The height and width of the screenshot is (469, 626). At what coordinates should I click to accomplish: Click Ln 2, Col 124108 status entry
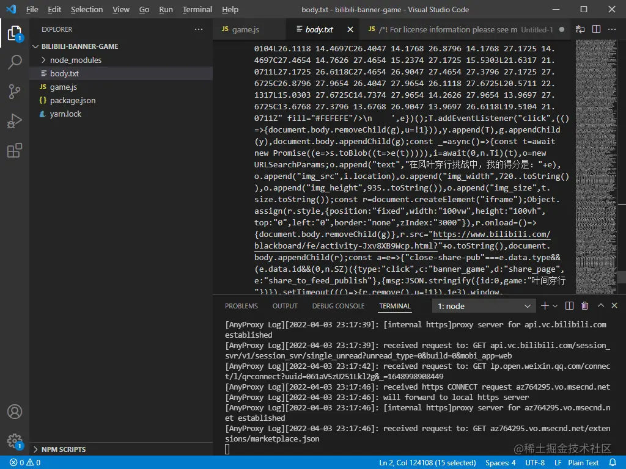click(x=427, y=463)
